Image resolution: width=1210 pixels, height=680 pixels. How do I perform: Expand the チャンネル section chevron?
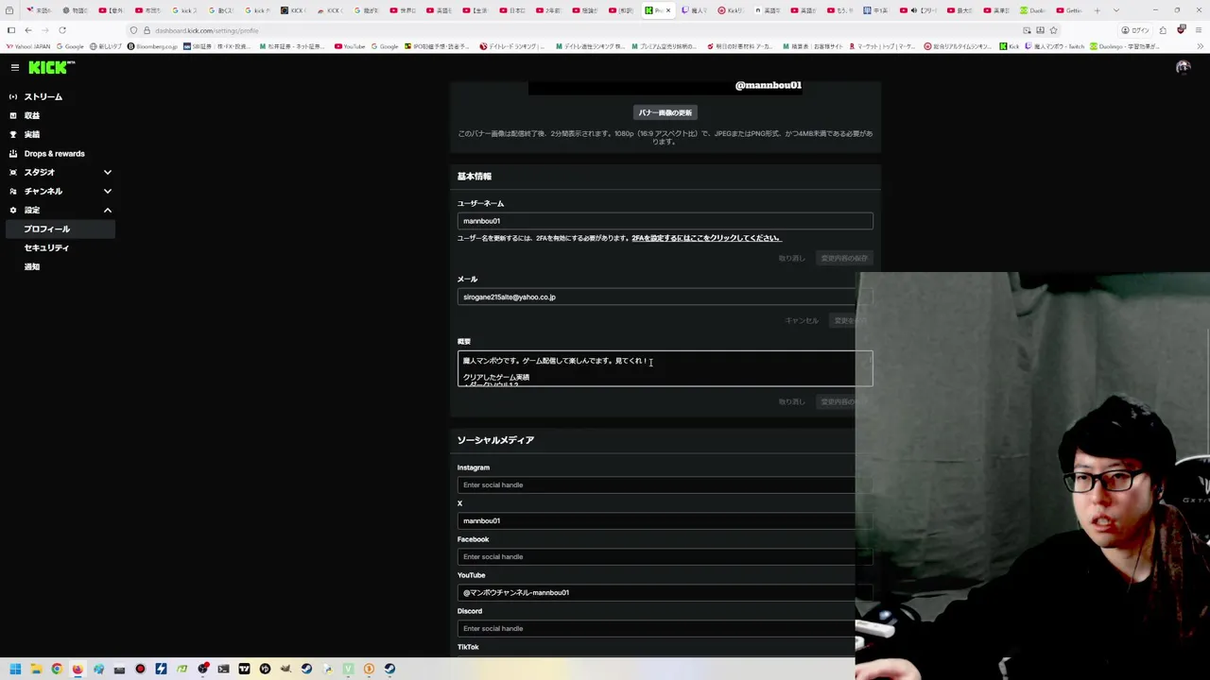[107, 191]
